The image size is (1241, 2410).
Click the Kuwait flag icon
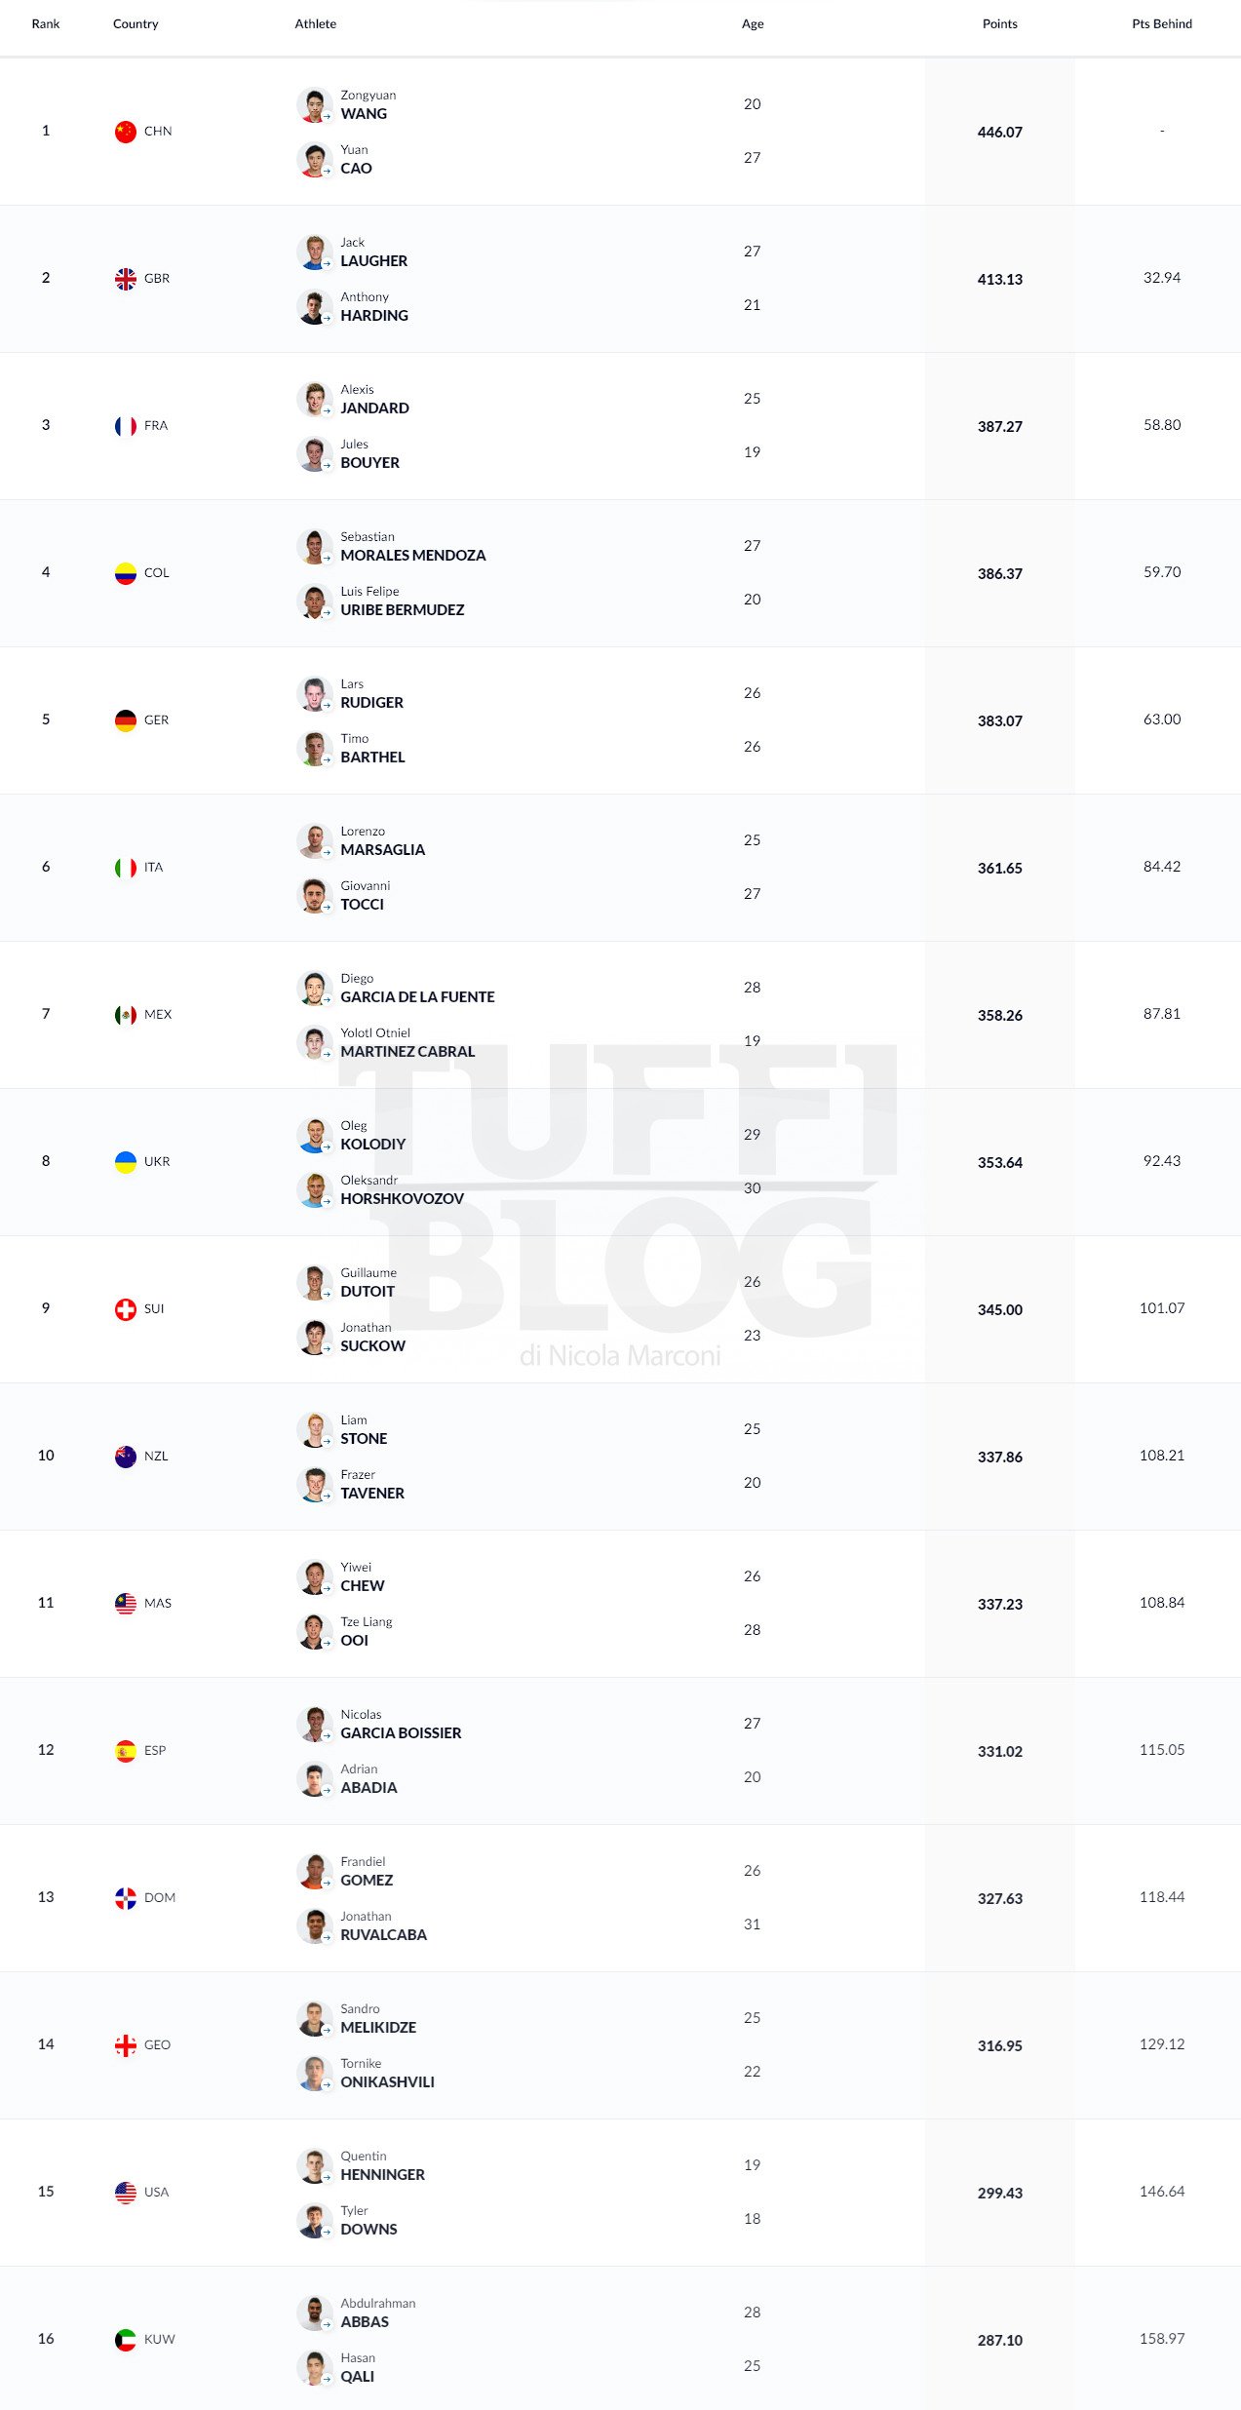(126, 2340)
